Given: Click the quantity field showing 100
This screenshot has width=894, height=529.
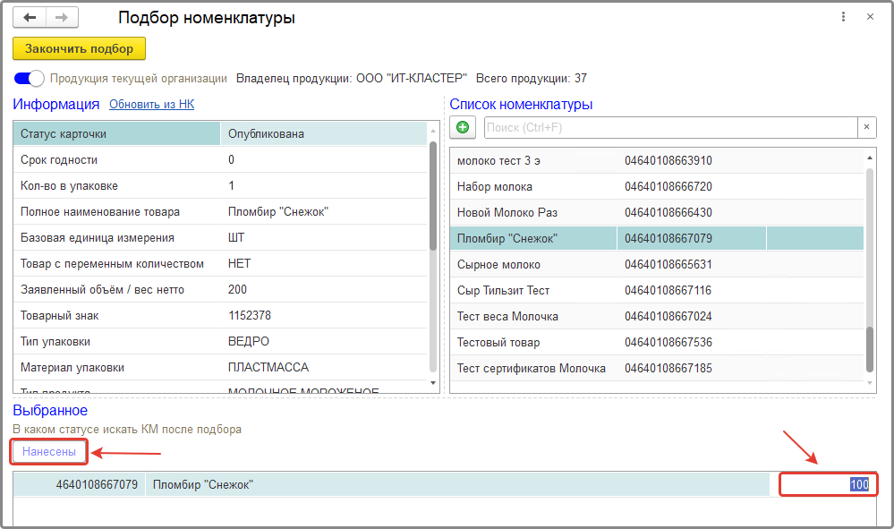Looking at the screenshot, I should coord(828,484).
